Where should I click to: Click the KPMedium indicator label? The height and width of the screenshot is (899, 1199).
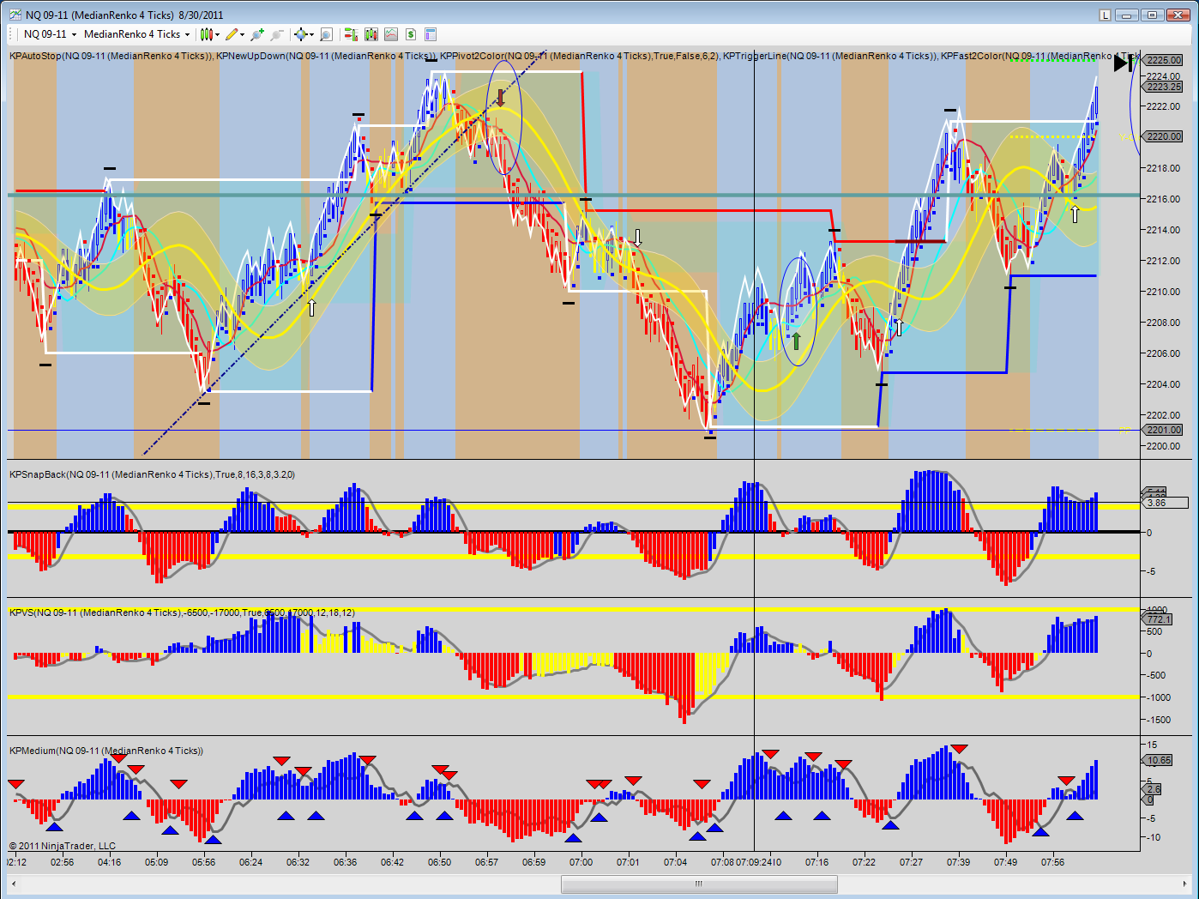coord(106,751)
